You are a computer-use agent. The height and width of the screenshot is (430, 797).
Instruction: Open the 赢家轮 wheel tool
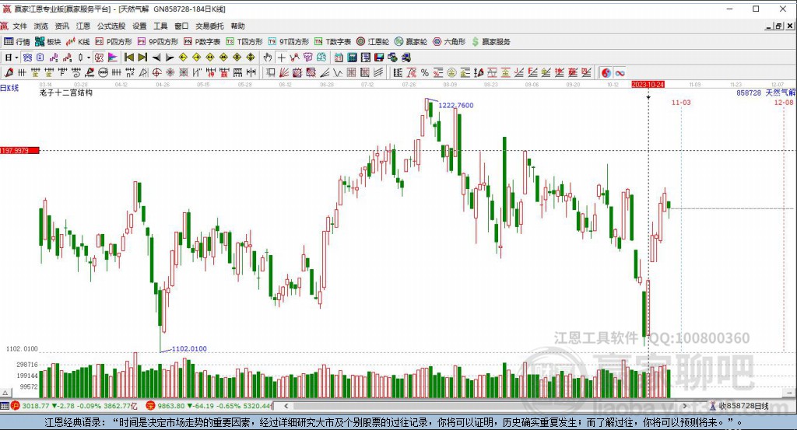coord(411,42)
